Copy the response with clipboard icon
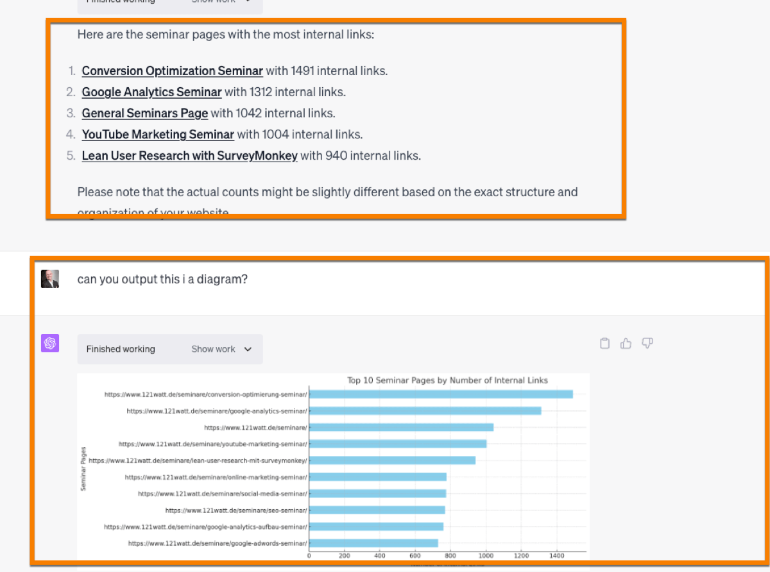The width and height of the screenshot is (770, 572). click(x=604, y=344)
